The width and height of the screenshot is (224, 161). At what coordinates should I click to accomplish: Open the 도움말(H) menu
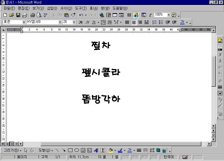[120, 8]
